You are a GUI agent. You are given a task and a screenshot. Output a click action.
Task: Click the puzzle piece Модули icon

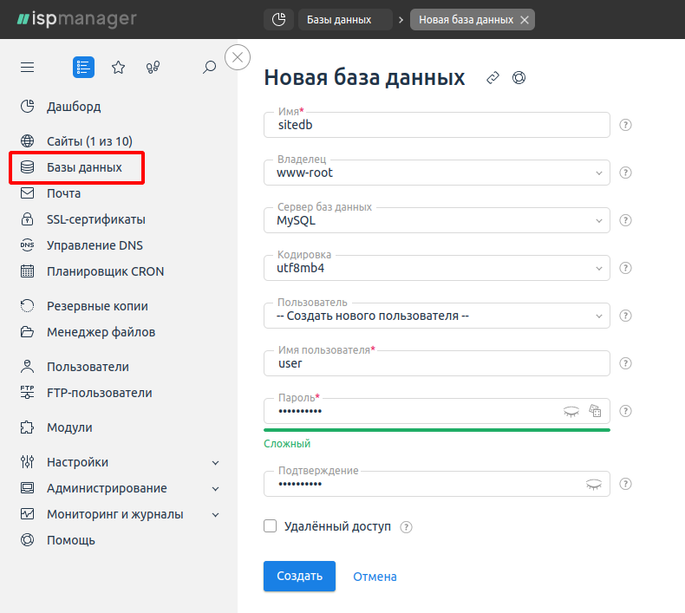click(x=27, y=427)
